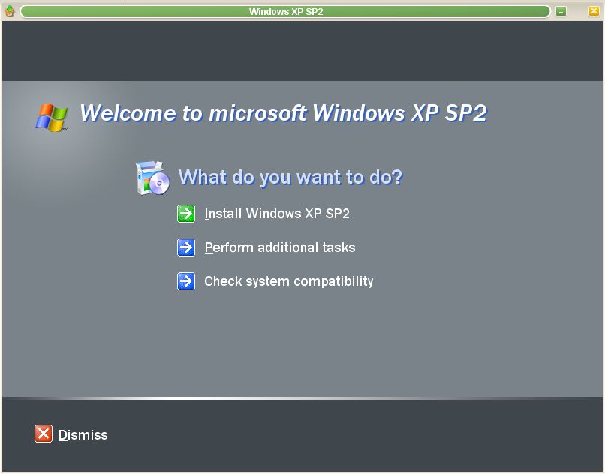Open the title bar system menu icon
The width and height of the screenshot is (605, 474).
pyautogui.click(x=9, y=11)
